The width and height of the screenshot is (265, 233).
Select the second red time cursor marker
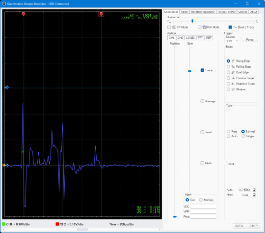pyautogui.click(x=101, y=14)
